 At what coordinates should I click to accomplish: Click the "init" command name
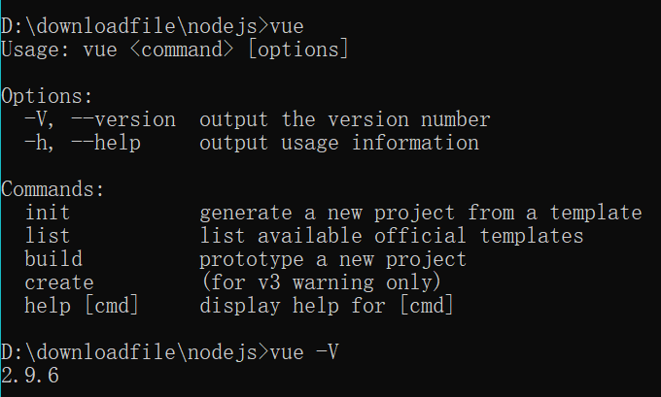pos(48,213)
